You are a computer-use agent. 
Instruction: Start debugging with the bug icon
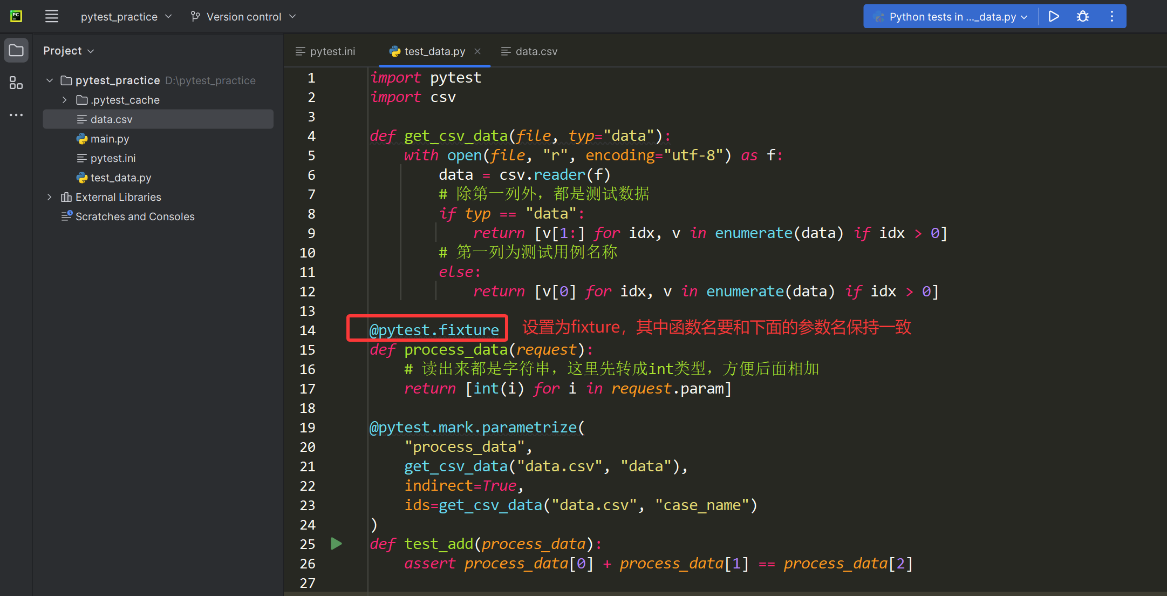coord(1082,16)
